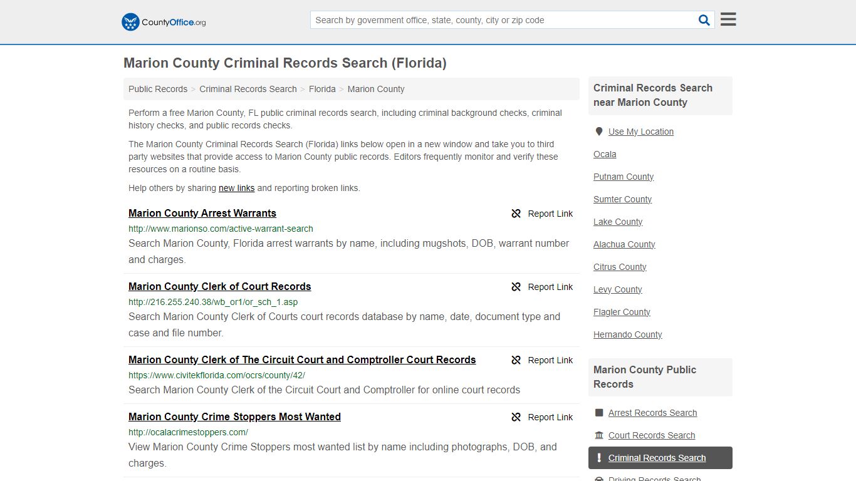Screen dimensions: 856x481
Task: Open Public Records breadcrumb
Action: tap(158, 89)
